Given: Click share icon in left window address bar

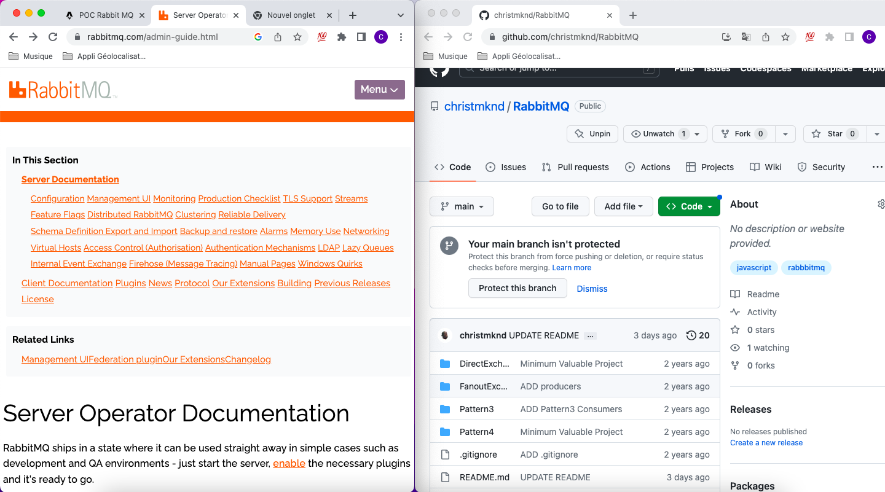Looking at the screenshot, I should 278,37.
